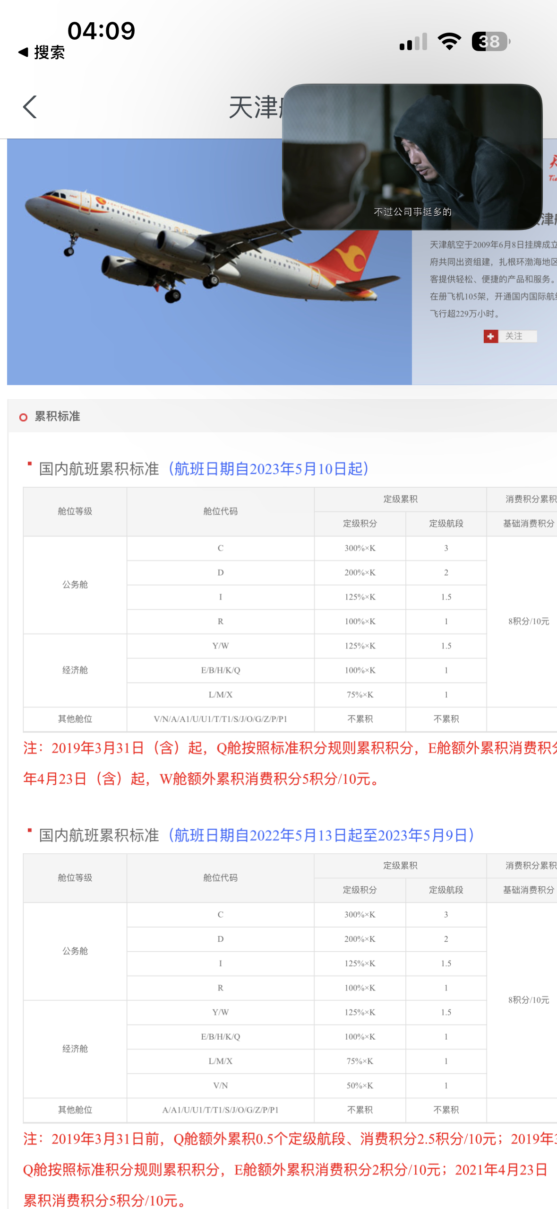Tap the Y/W cabin code in the 2023 table
Screen dimensions: 557x1209
point(221,646)
